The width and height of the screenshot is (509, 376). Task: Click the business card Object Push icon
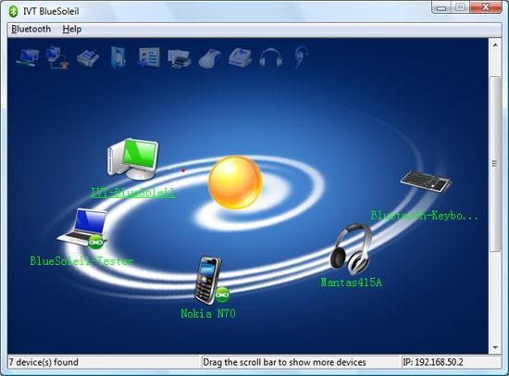click(149, 57)
